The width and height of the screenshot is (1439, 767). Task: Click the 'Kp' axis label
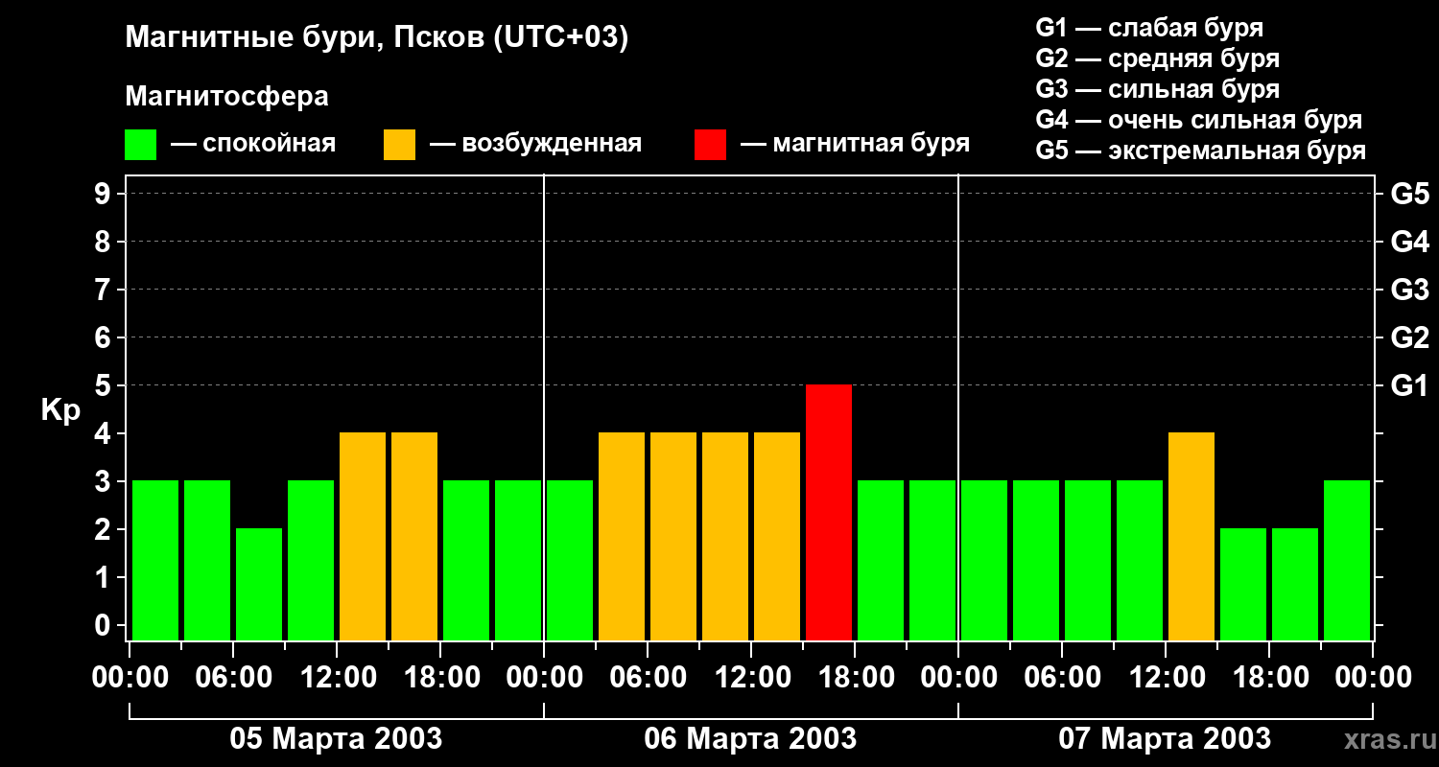(60, 410)
